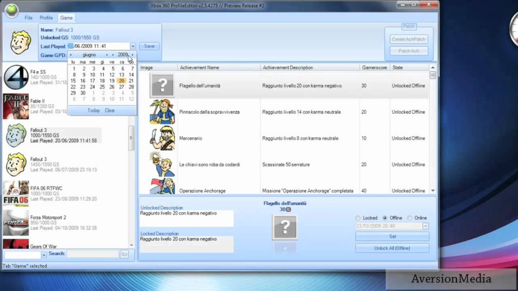Screen dimensions: 518x291
Task: Click the Set button
Action: tap(392, 236)
